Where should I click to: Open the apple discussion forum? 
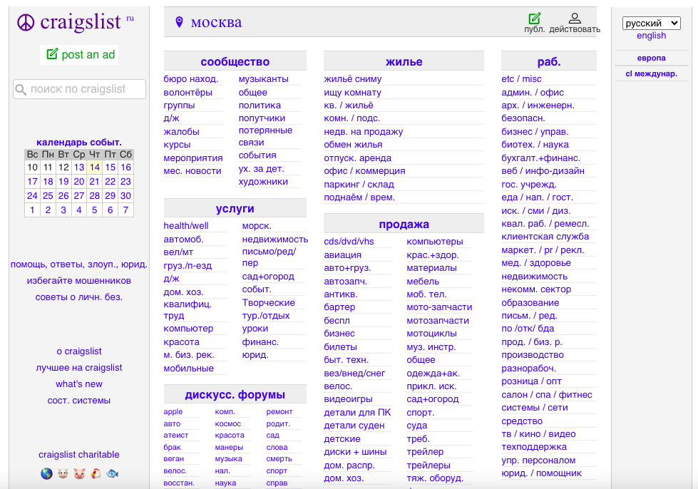(x=173, y=411)
